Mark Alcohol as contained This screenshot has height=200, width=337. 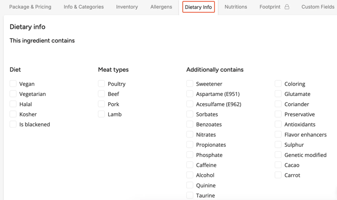coord(190,175)
